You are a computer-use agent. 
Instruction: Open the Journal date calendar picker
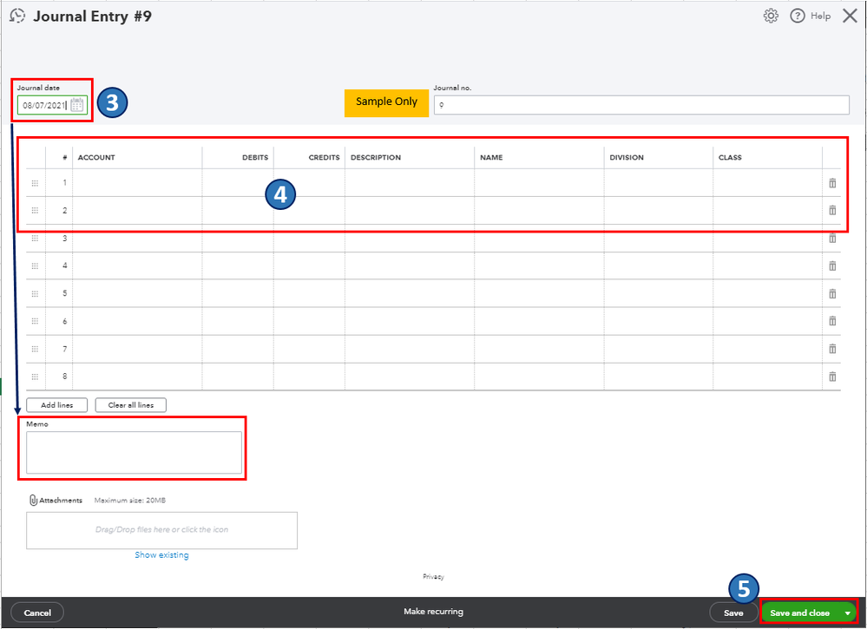click(x=77, y=105)
